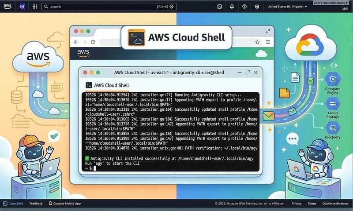This screenshot has width=353, height=211.
Task: Click the illustrated browser back arrow
Action: [x=76, y=42]
